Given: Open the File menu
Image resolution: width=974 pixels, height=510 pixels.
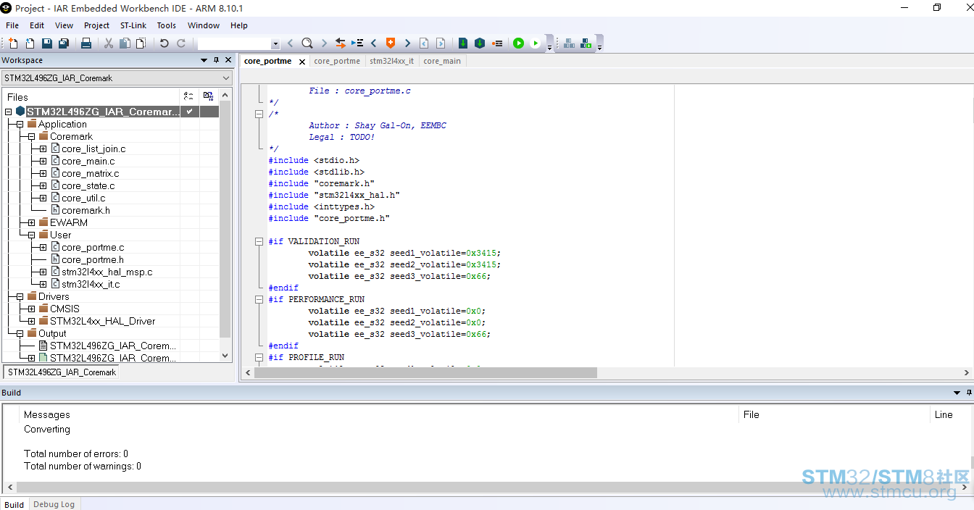Looking at the screenshot, I should click(12, 25).
